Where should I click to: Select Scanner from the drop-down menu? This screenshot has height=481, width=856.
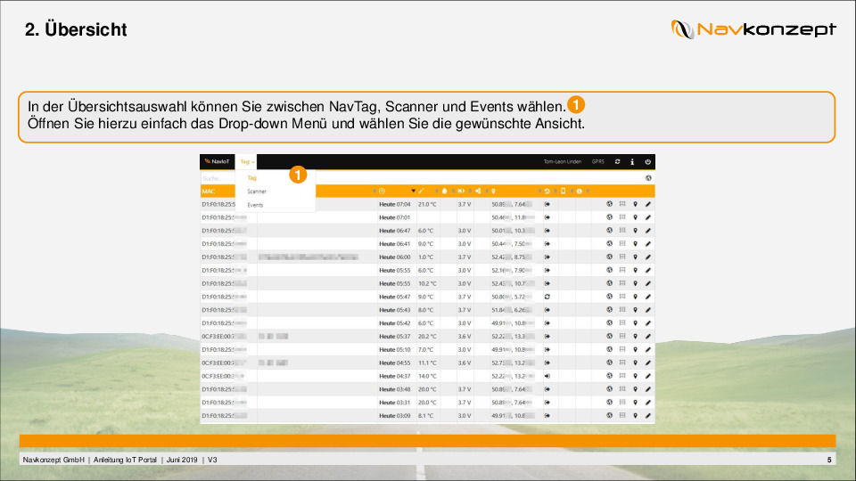pyautogui.click(x=257, y=192)
